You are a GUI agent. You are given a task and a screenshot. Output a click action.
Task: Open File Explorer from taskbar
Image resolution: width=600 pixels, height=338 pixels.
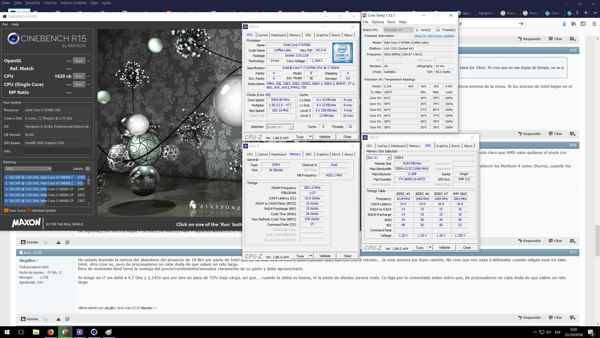(36, 332)
